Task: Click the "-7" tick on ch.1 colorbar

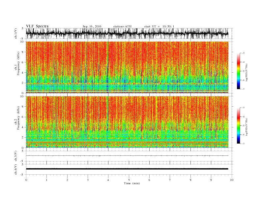Action: [243, 89]
